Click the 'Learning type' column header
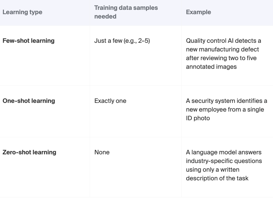 tap(22, 12)
